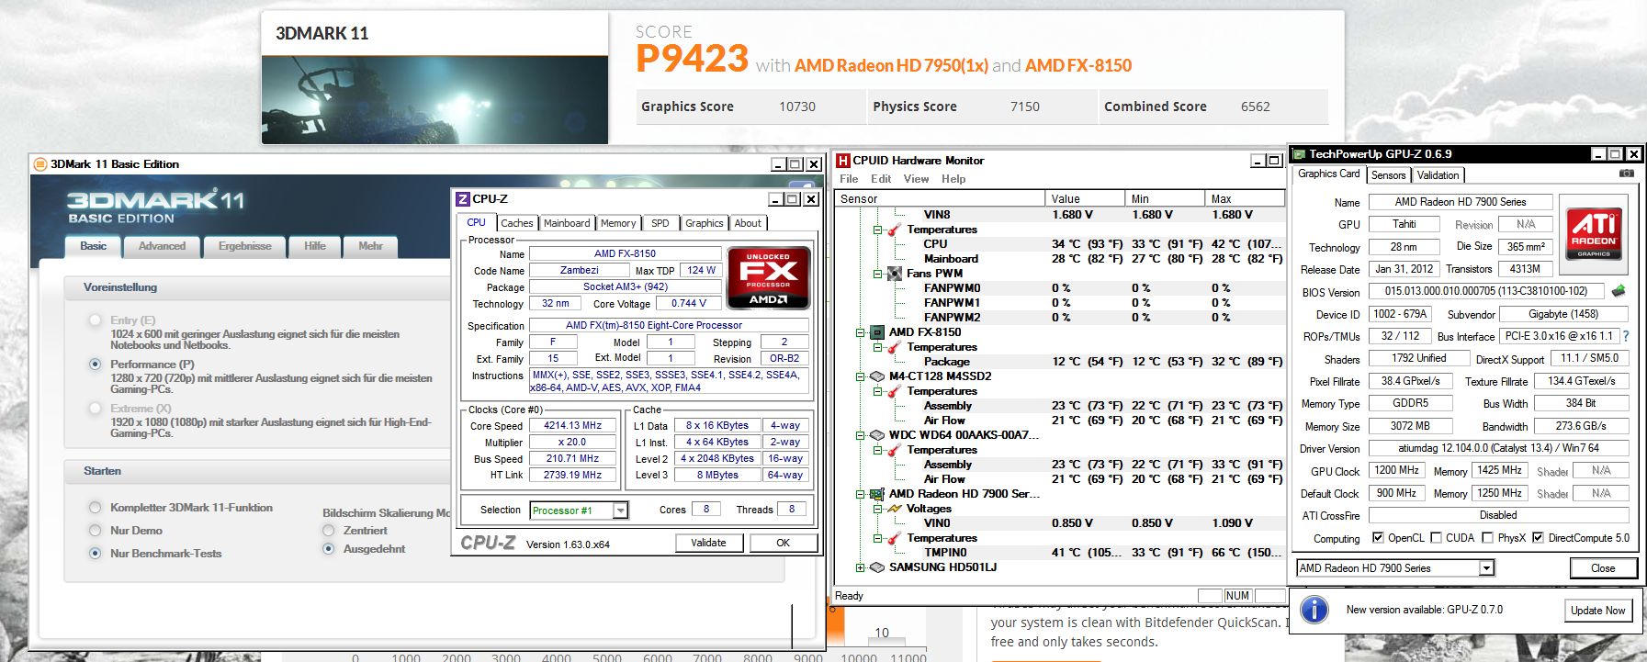Viewport: 1647px width, 662px height.
Task: Click the Value column header in Hardware Monitor
Action: [x=1084, y=198]
